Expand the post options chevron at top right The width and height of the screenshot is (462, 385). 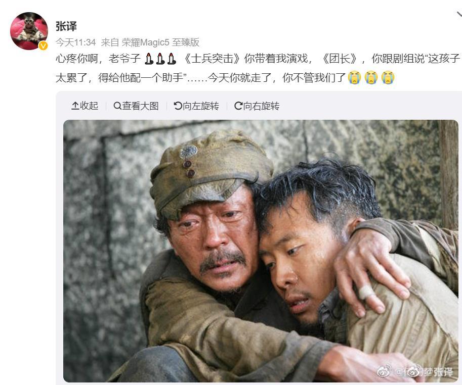tap(459, 14)
